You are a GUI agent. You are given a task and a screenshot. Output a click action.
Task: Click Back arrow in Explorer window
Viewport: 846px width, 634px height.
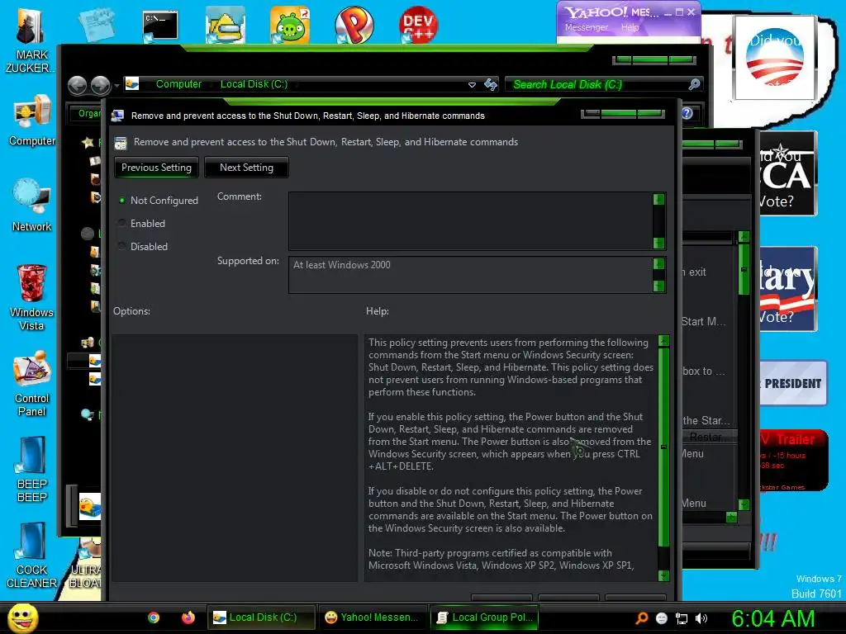[77, 85]
